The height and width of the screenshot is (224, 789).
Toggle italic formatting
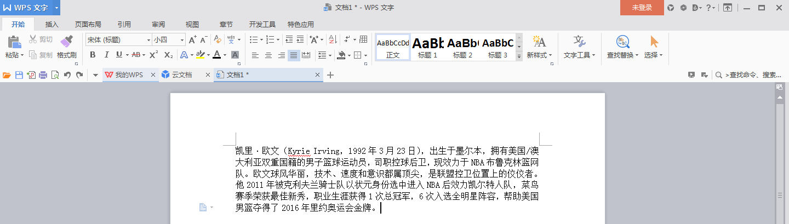pyautogui.click(x=106, y=55)
